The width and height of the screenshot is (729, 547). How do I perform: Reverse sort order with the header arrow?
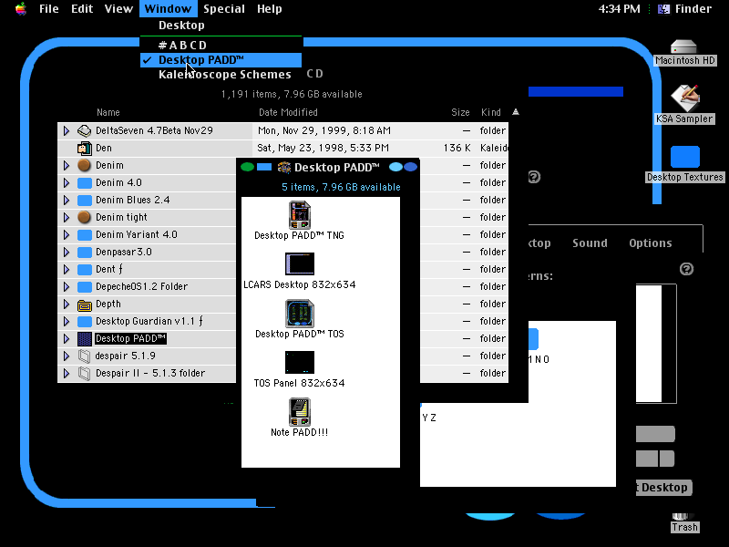[x=516, y=112]
